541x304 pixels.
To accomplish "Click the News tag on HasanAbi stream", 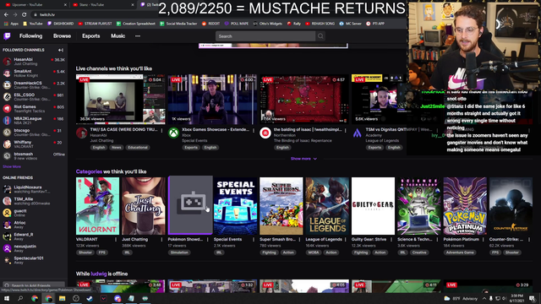I will click(x=117, y=148).
